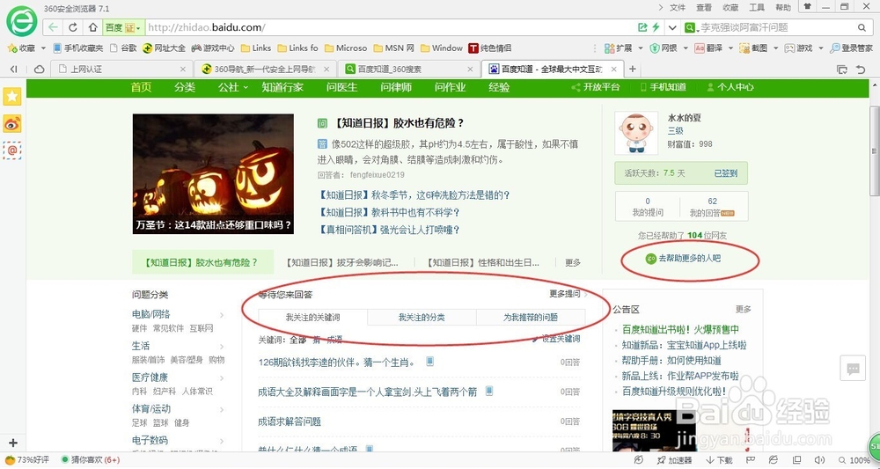
Task: Expand the address bar history dropdown arrow
Action: [671, 27]
